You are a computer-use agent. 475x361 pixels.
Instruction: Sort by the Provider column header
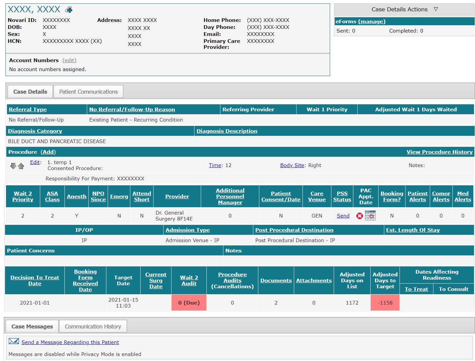[x=177, y=196]
